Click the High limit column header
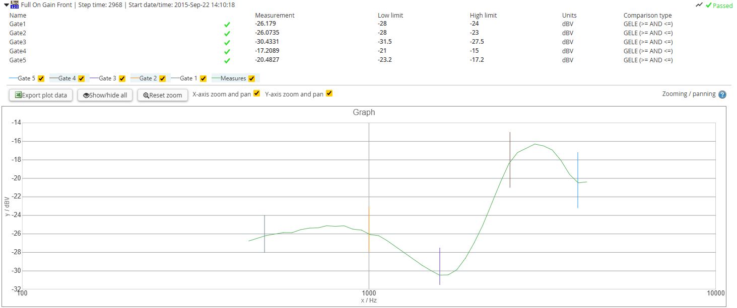737x308 pixels. click(483, 16)
